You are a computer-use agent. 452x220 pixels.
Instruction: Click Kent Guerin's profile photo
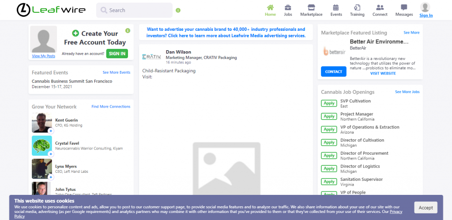[42, 123]
